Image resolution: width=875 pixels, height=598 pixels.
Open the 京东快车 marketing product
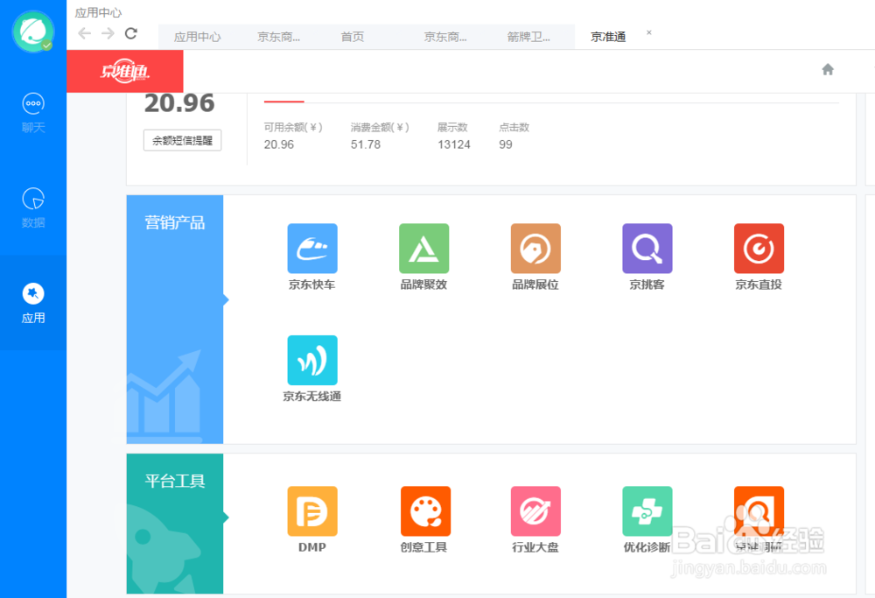(312, 249)
